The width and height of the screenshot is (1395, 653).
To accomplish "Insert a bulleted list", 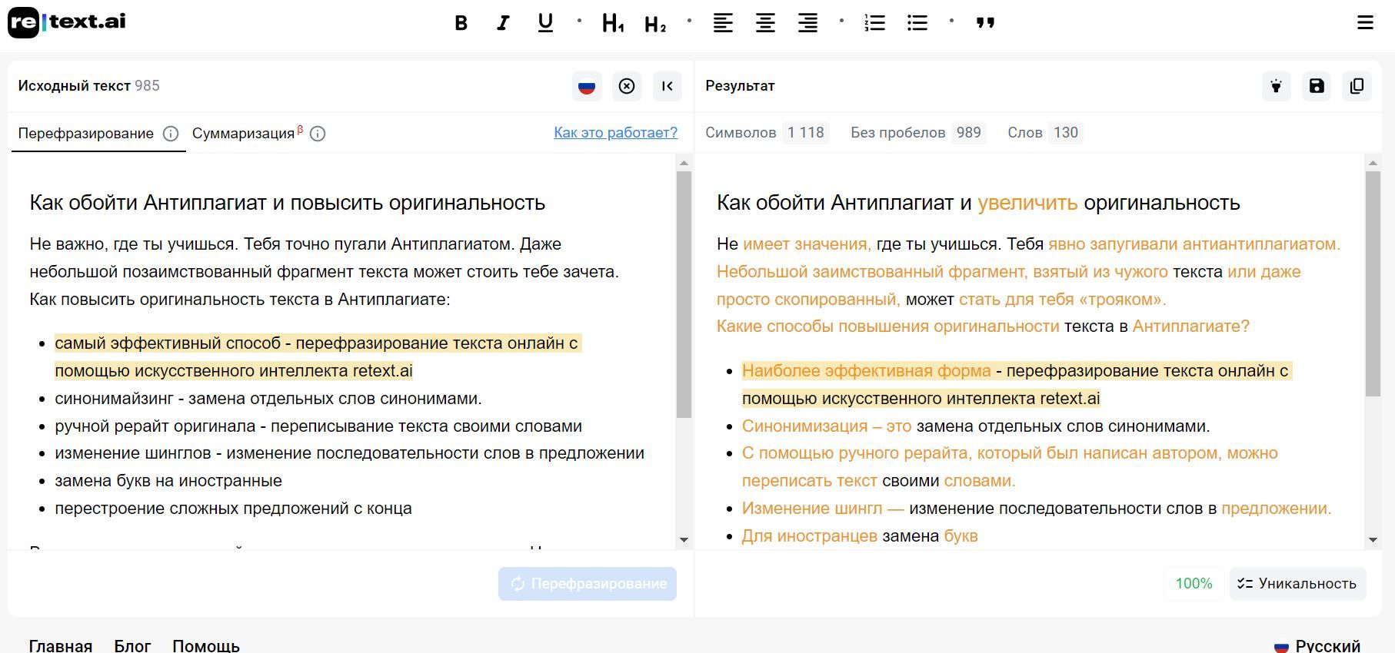I will 917,23.
